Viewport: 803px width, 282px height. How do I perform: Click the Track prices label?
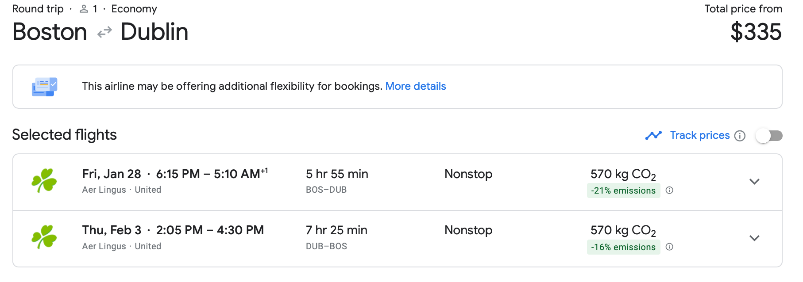pos(699,135)
